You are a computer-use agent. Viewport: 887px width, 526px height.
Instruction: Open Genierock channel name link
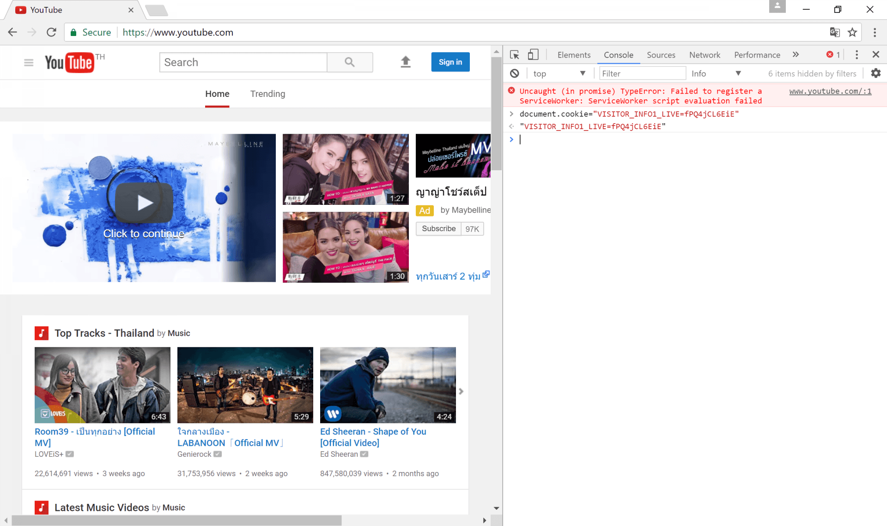[194, 454]
